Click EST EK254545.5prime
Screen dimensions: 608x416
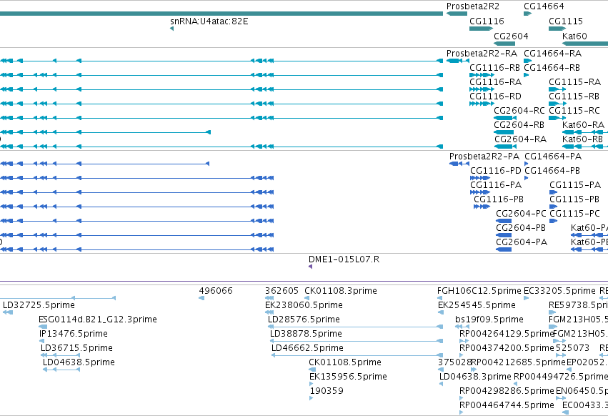click(440, 312)
